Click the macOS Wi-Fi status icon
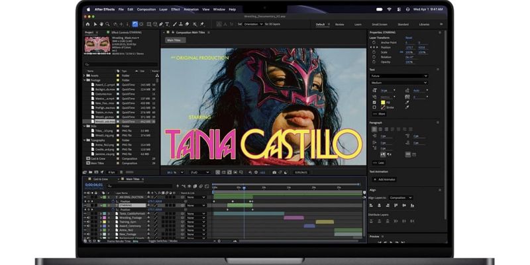Image resolution: width=530 pixels, height=265 pixels. click(389, 9)
